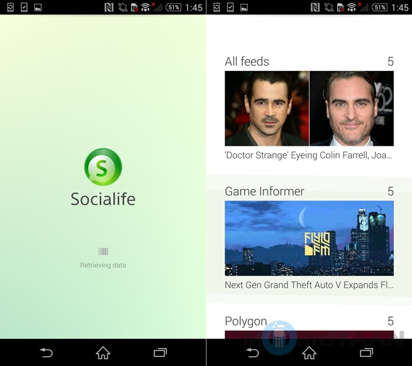Tap Wi-Fi status icon on left phone

click(145, 7)
